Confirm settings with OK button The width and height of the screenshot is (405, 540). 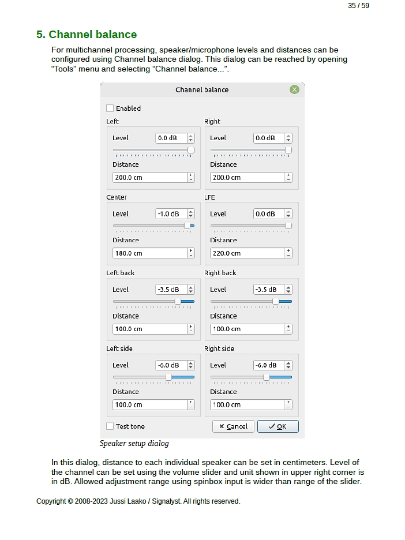point(277,426)
